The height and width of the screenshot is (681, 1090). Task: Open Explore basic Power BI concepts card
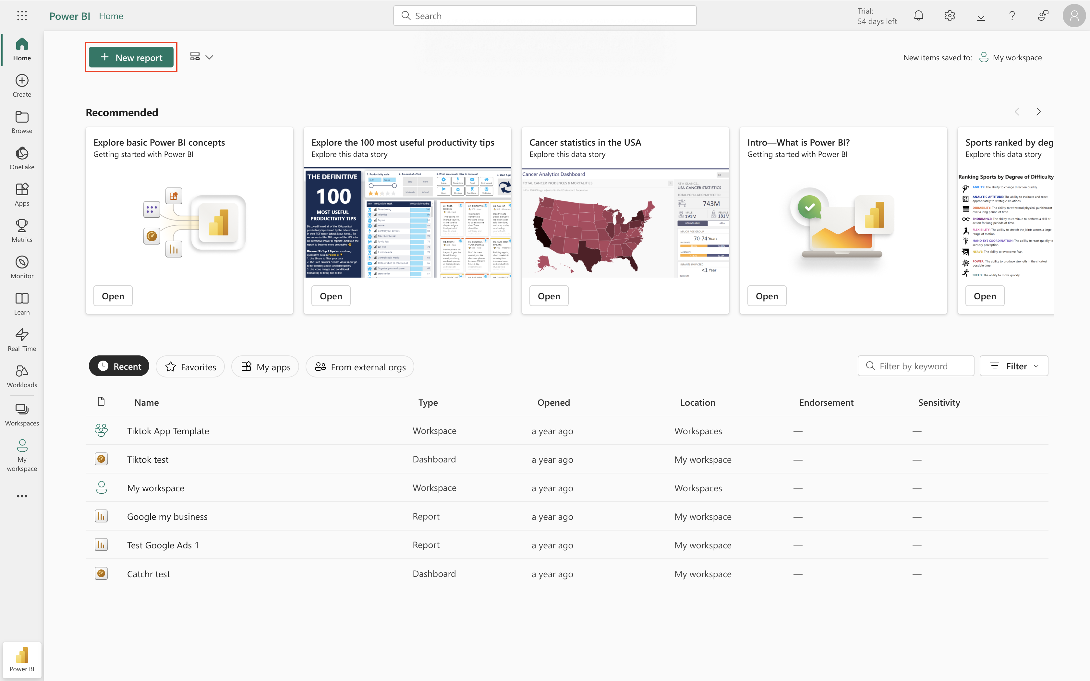coord(113,296)
